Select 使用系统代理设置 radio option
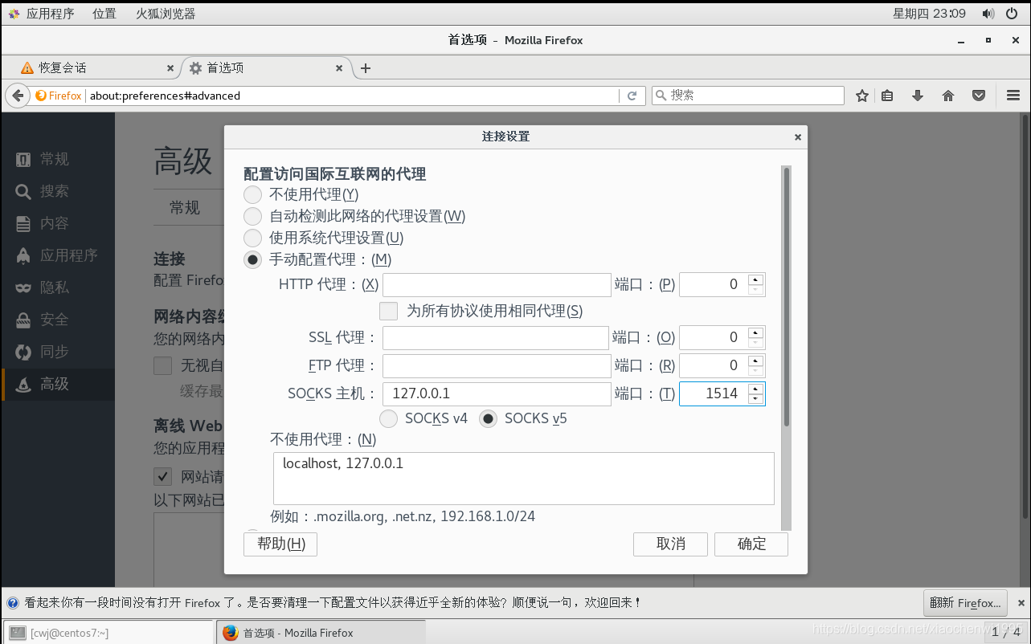 252,238
